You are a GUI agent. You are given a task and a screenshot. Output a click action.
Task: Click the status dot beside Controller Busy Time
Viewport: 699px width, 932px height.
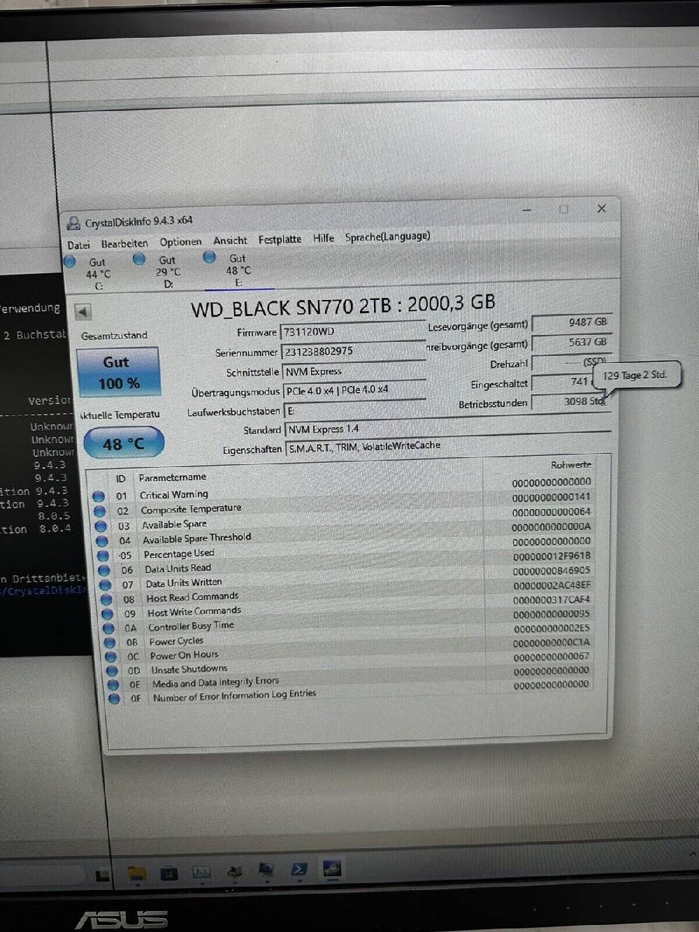[x=109, y=628]
